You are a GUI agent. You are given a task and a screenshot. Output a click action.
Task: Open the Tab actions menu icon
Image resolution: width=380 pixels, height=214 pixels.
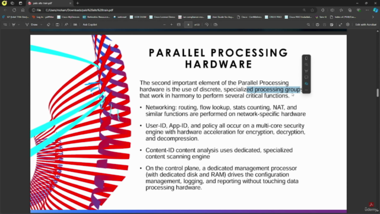(x=20, y=3)
